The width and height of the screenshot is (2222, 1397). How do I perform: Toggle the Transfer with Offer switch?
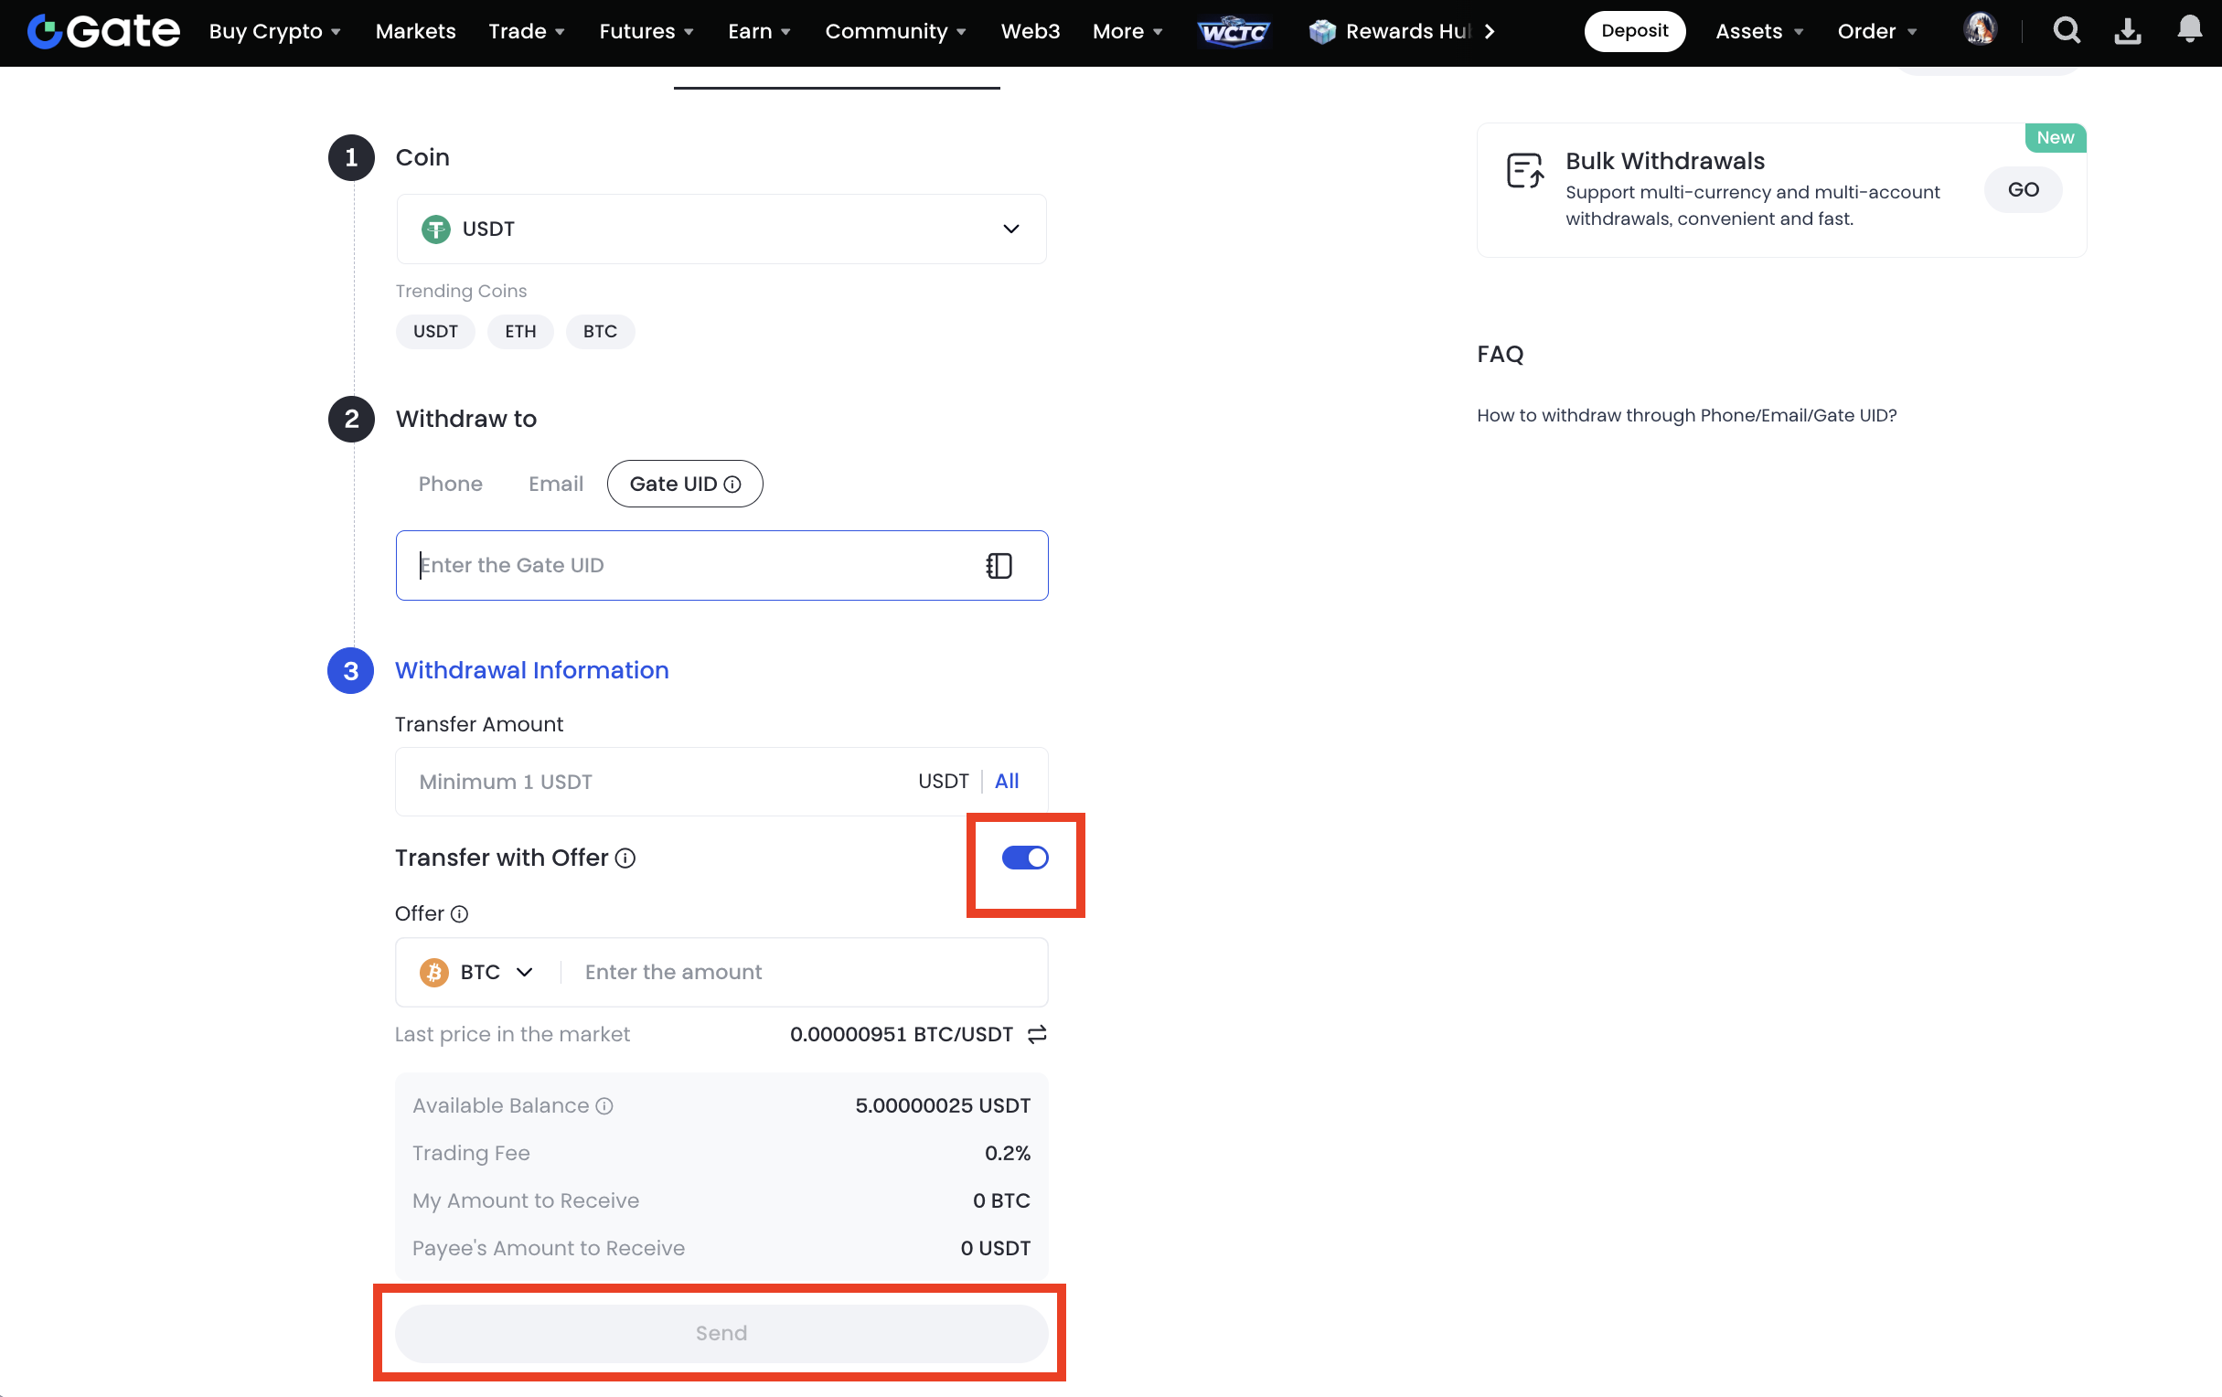pyautogui.click(x=1024, y=858)
